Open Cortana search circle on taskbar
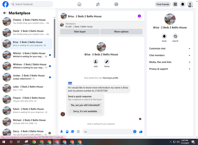 (11, 142)
